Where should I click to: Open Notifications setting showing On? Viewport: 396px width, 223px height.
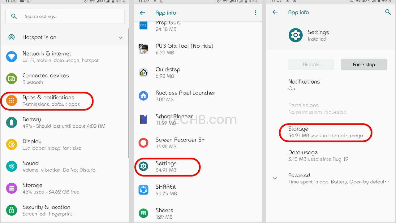click(331, 85)
